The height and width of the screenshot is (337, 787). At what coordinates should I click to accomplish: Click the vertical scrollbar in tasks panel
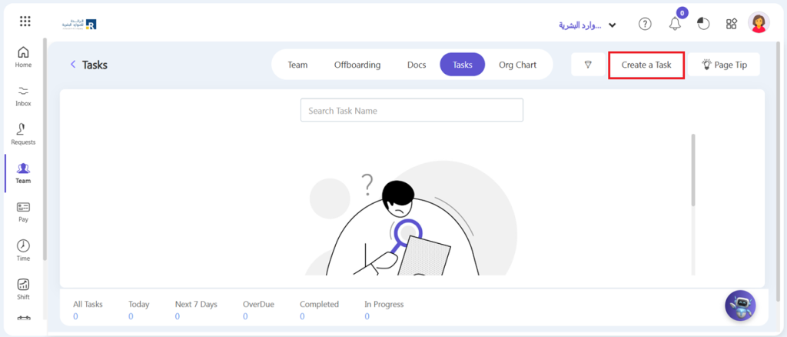pyautogui.click(x=692, y=170)
